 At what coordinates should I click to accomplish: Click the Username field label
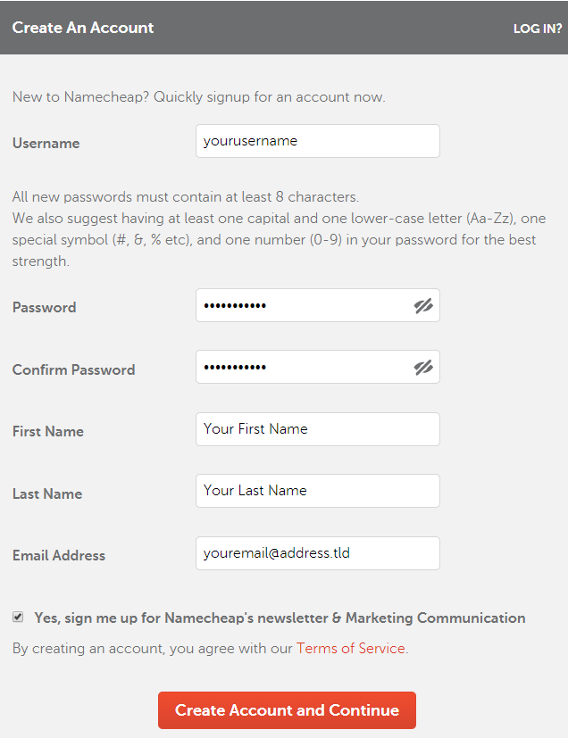pos(46,143)
